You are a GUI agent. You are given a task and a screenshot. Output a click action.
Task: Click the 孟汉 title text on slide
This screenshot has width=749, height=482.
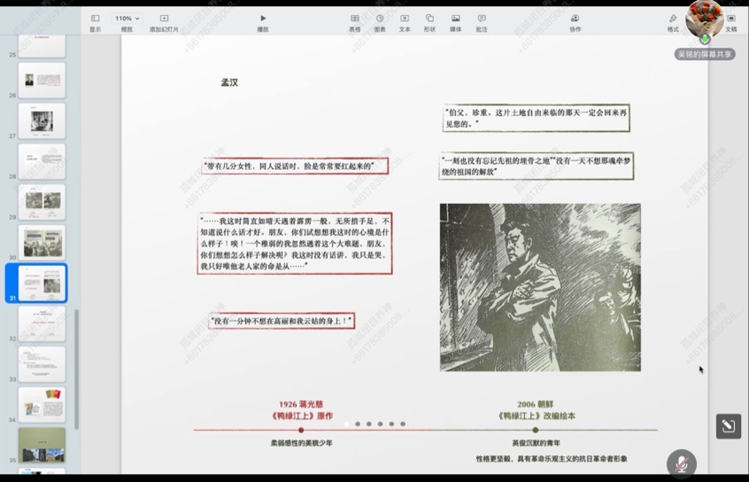(x=229, y=82)
